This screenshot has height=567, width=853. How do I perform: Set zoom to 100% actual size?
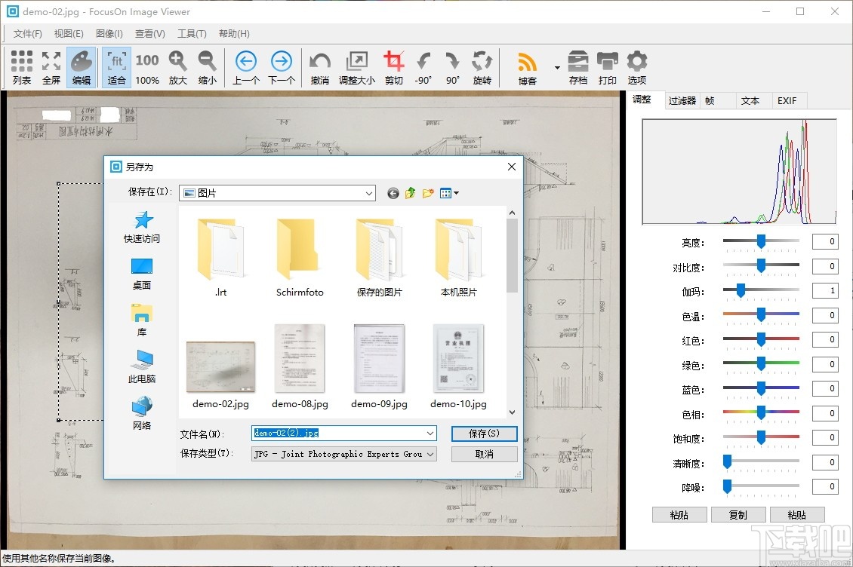coord(146,66)
